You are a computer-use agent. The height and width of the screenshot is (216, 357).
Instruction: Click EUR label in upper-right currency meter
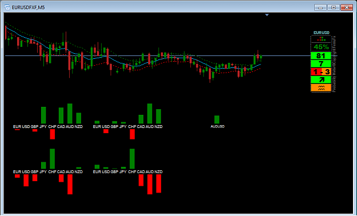point(97,127)
